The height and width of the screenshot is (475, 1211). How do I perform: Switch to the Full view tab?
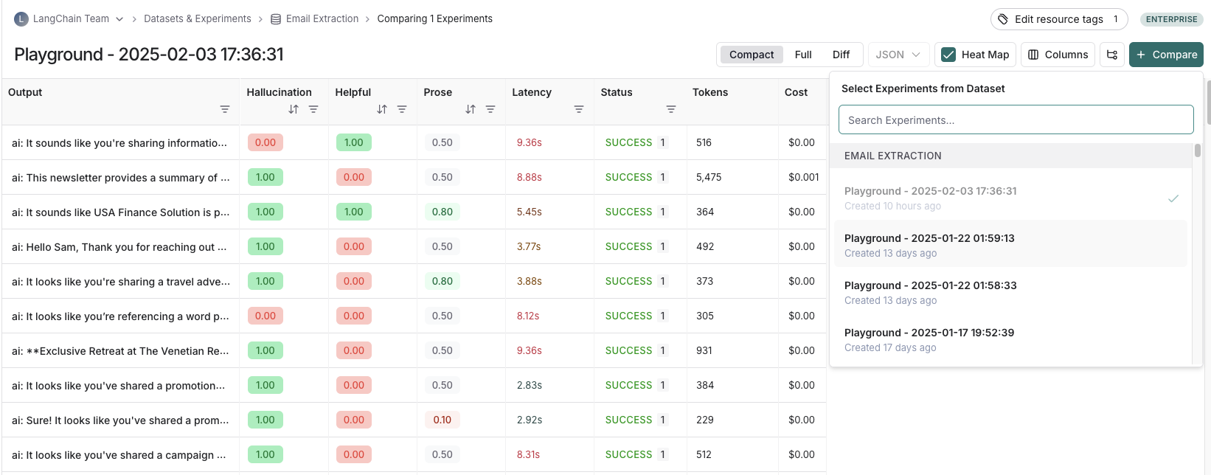point(803,55)
